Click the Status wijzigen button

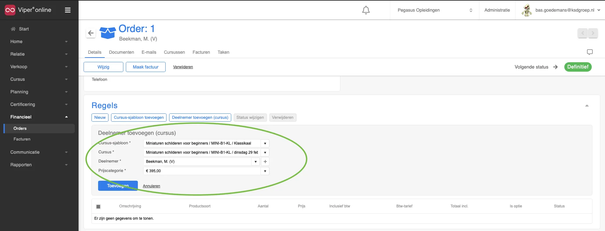pos(250,118)
